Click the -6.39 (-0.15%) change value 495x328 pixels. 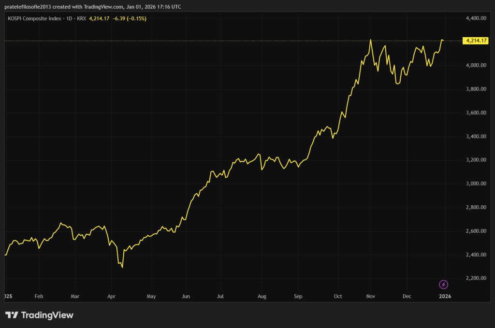click(x=129, y=18)
